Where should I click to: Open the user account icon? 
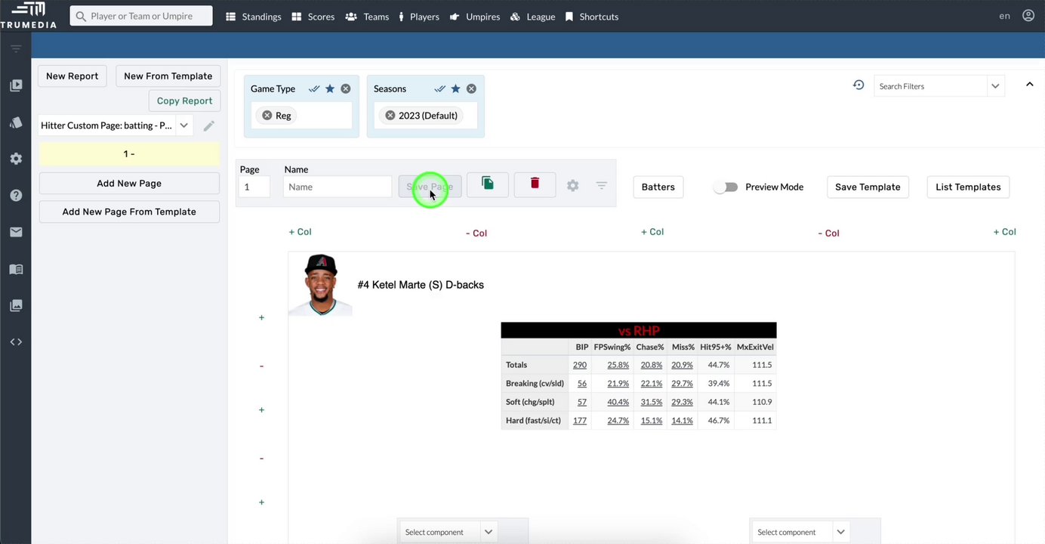point(1028,15)
